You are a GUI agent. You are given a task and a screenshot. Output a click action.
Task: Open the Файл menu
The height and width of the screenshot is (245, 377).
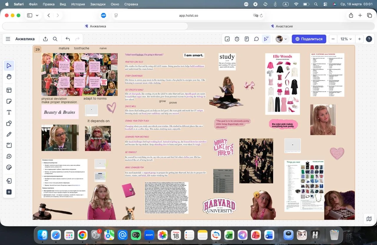pos(33,4)
